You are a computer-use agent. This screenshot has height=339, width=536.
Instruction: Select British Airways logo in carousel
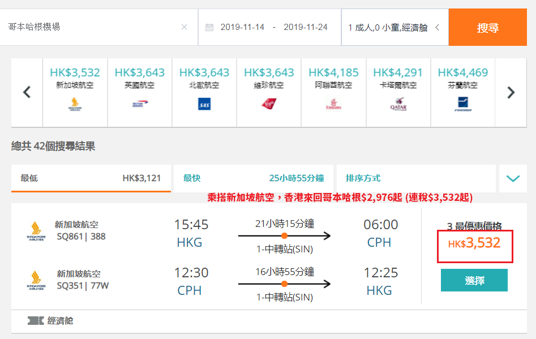[x=139, y=104]
